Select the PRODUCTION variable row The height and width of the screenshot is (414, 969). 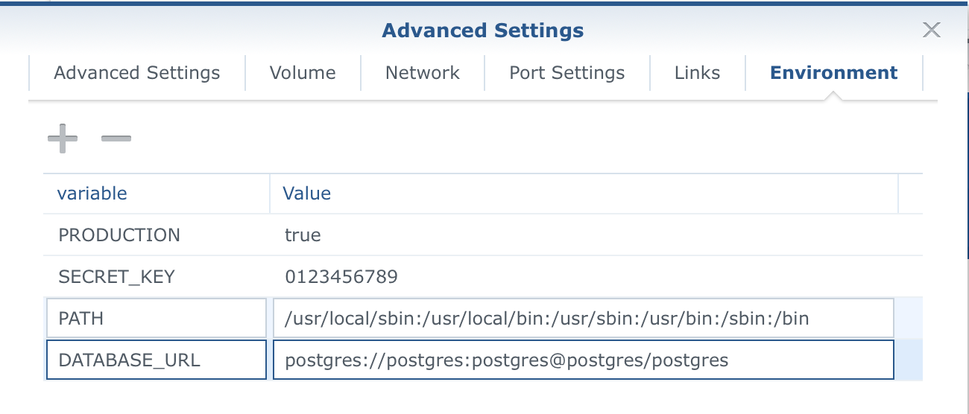coord(483,235)
